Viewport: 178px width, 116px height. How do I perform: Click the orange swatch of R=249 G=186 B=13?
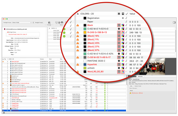(85, 32)
